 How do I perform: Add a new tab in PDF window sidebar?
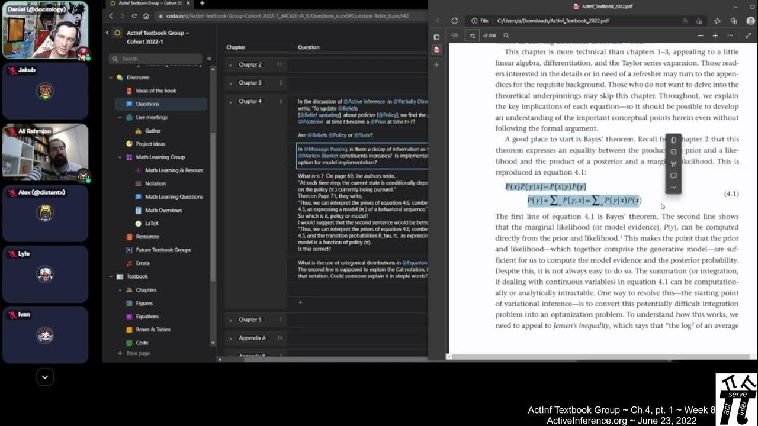point(436,64)
